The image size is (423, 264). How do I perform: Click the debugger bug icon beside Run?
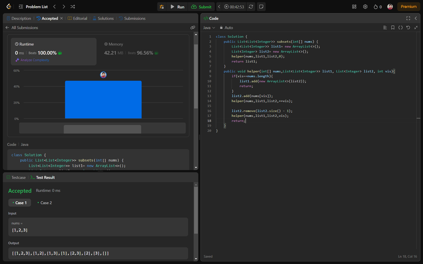[161, 7]
